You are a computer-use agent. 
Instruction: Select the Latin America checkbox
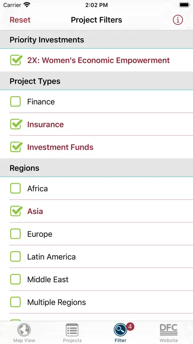pos(16,257)
